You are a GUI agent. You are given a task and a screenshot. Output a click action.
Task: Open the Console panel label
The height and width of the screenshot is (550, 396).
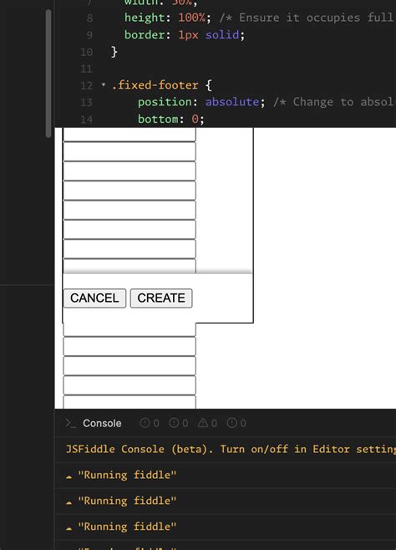click(102, 424)
